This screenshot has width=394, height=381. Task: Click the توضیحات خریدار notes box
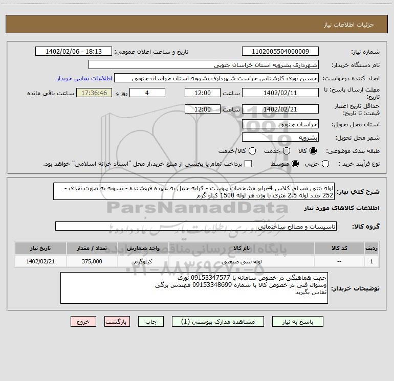(x=194, y=288)
